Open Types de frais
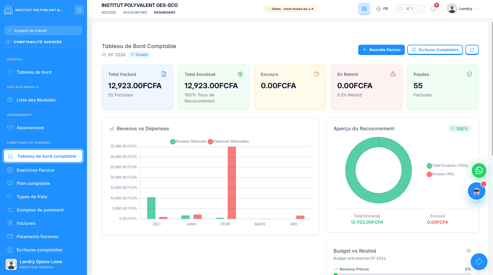The image size is (493, 275). coord(43,197)
